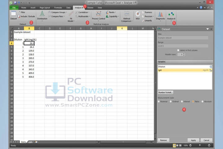Click the MSA icon
The image size is (223, 149).
click(x=138, y=16)
